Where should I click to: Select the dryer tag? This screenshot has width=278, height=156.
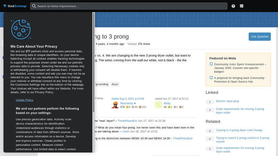[115, 84]
